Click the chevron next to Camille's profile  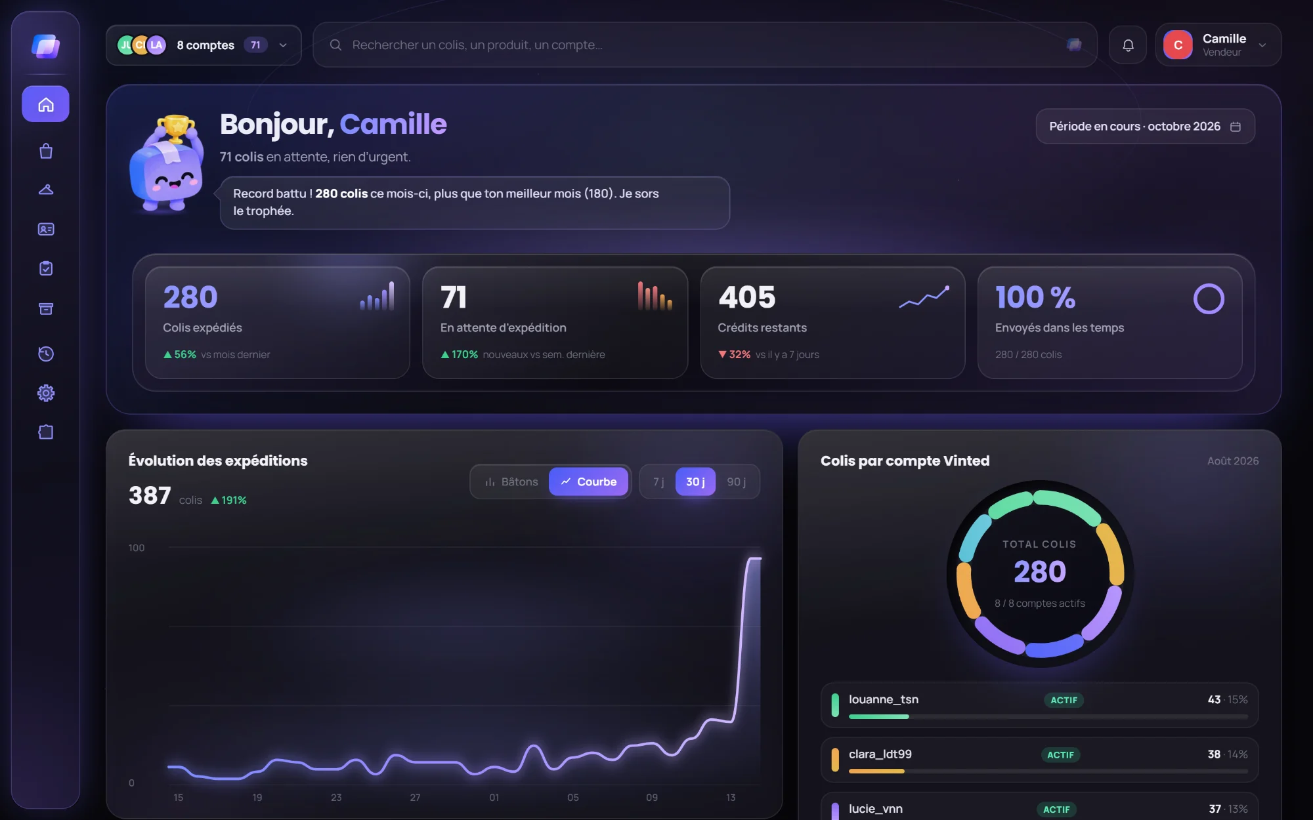(1262, 45)
